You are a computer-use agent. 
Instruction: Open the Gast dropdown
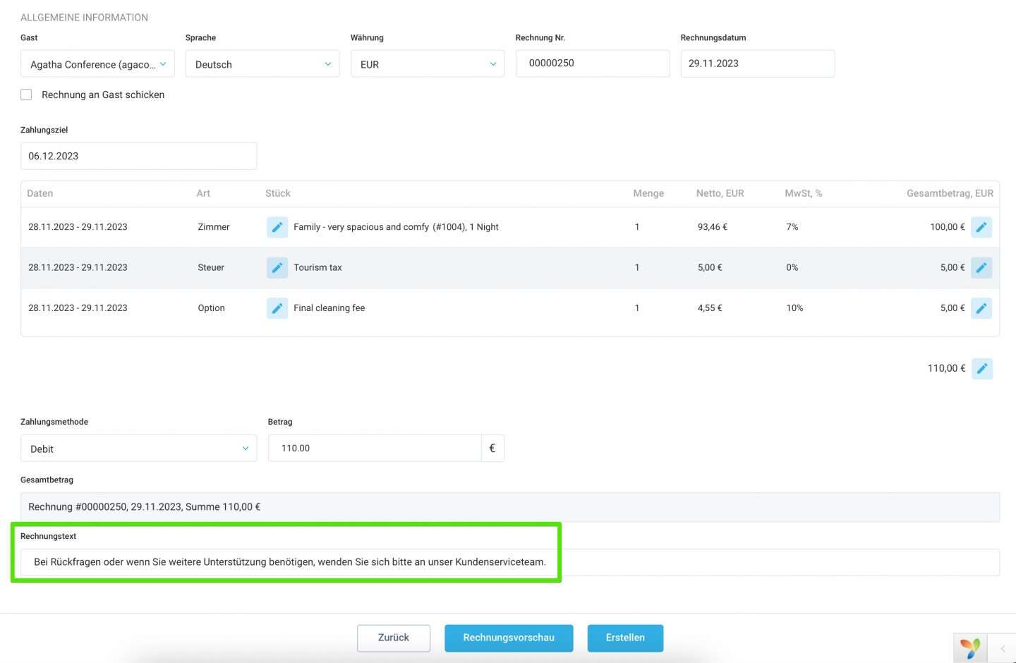[x=97, y=63]
